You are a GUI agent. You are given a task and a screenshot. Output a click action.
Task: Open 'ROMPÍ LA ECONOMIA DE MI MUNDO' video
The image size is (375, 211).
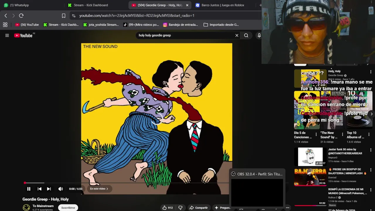pyautogui.click(x=347, y=191)
